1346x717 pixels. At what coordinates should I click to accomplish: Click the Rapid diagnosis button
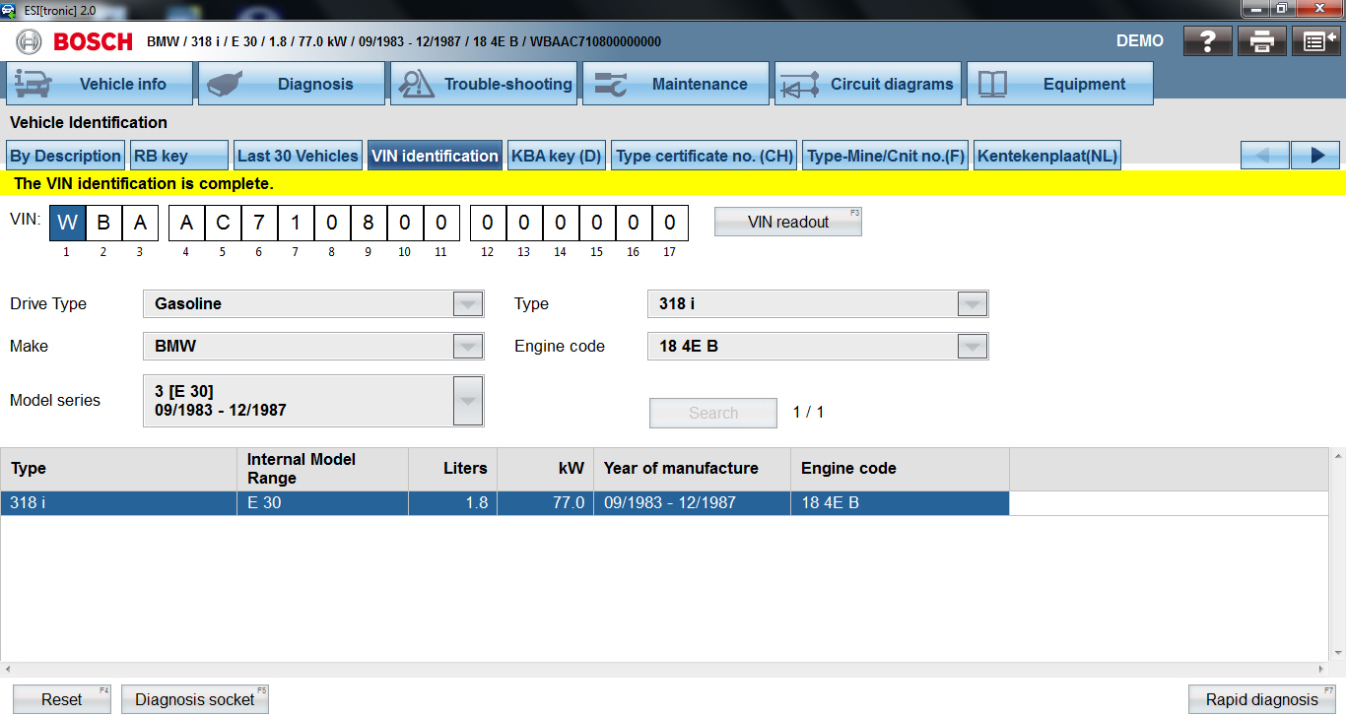(x=1262, y=699)
